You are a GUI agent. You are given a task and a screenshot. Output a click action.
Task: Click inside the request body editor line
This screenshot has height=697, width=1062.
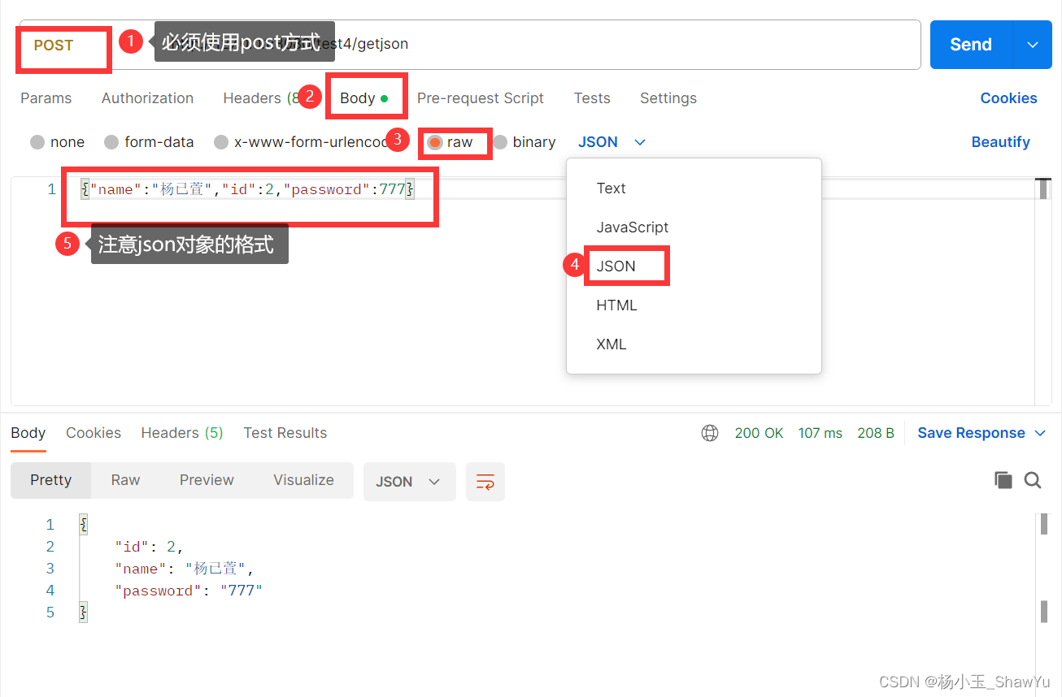tap(244, 188)
